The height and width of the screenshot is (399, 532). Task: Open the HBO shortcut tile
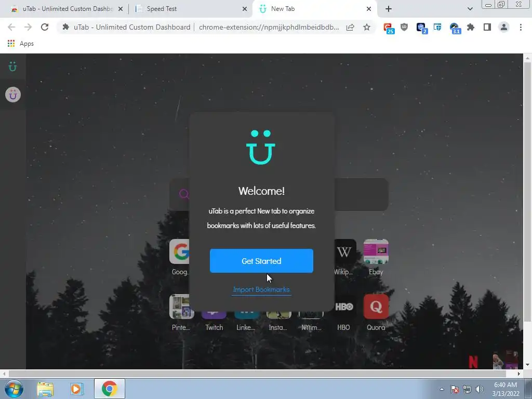[344, 307]
